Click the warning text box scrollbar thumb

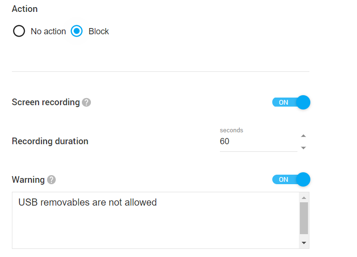point(304,218)
